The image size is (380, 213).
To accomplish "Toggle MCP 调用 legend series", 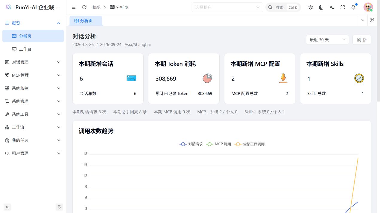I will (219, 144).
